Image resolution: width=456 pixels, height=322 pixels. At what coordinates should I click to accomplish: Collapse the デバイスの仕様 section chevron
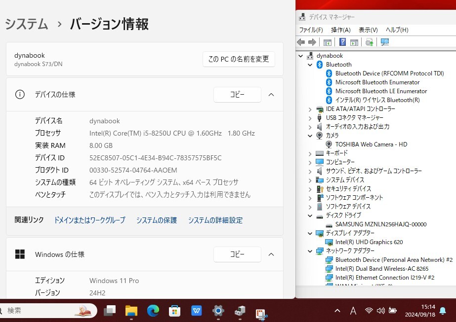pos(271,95)
